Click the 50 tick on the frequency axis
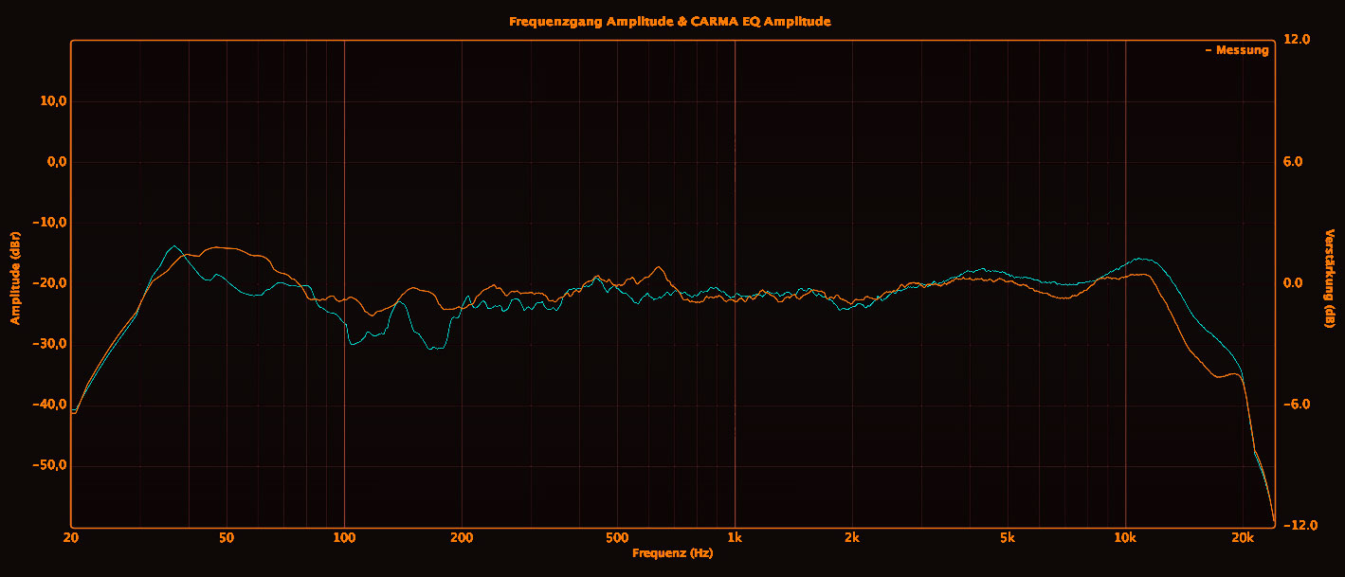Viewport: 1345px width, 577px height. [x=226, y=538]
